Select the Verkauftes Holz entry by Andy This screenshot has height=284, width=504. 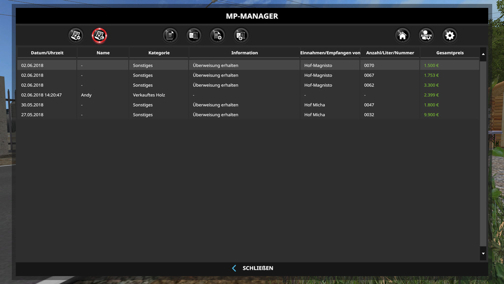[x=246, y=95]
